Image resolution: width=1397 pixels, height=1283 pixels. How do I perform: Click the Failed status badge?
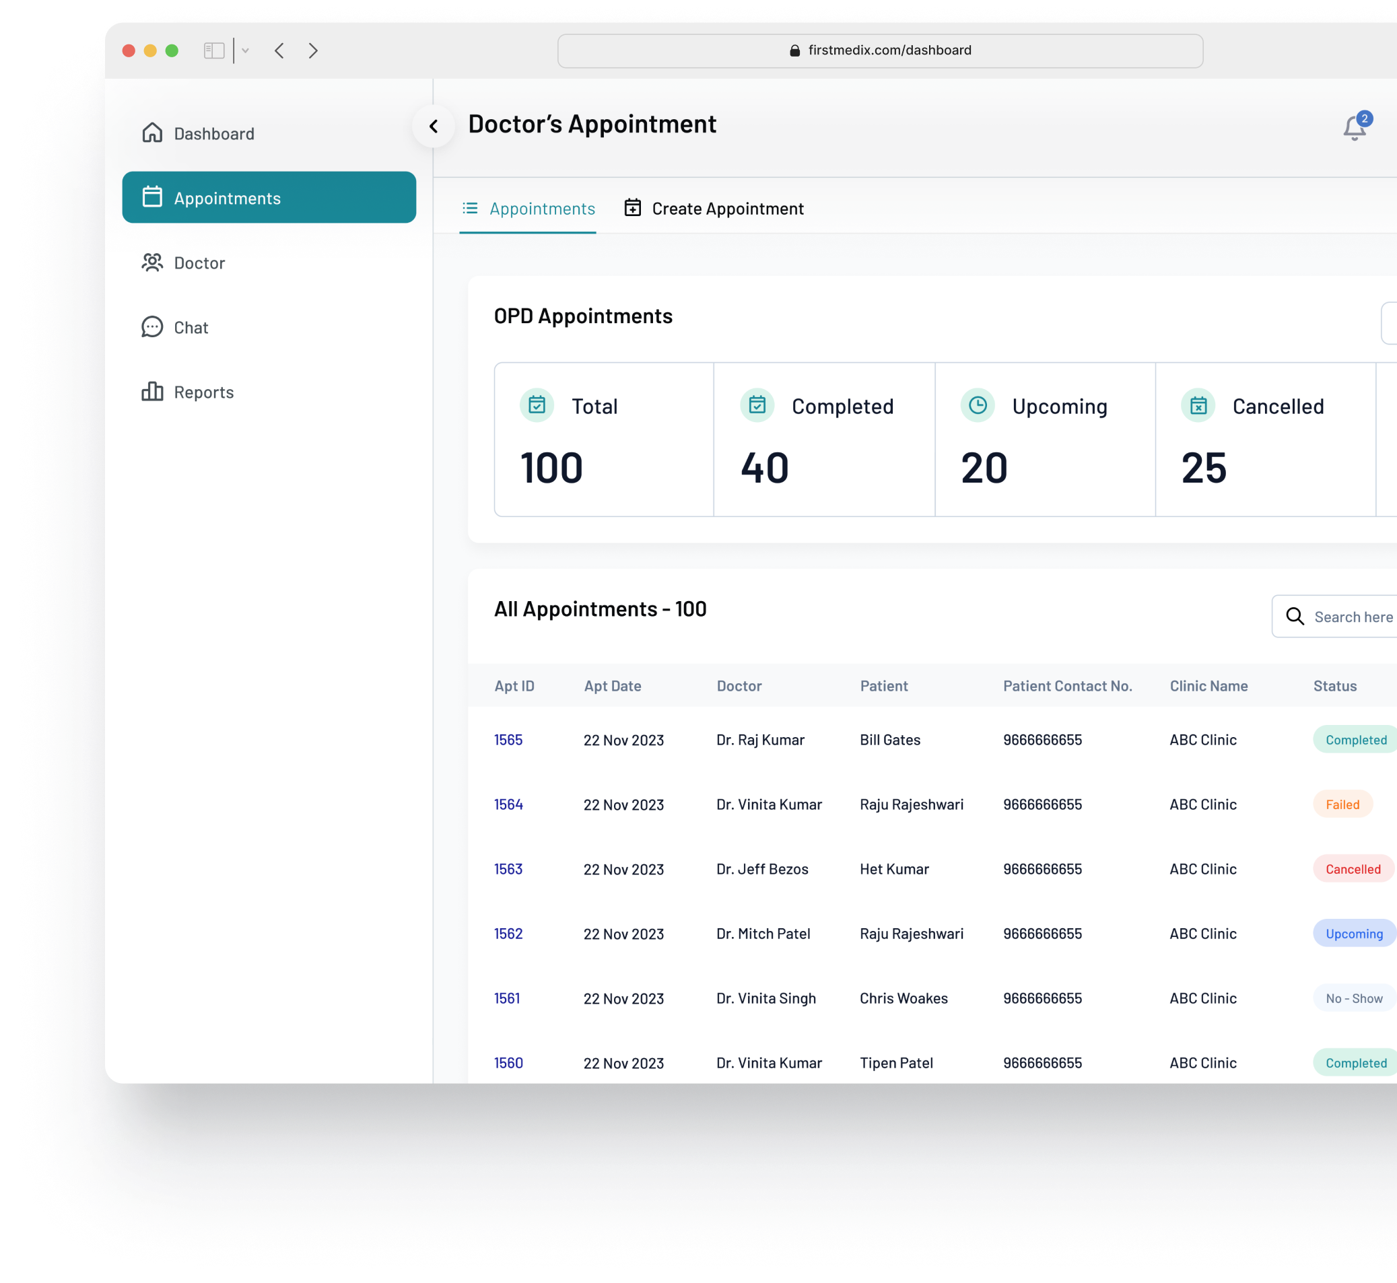point(1342,804)
